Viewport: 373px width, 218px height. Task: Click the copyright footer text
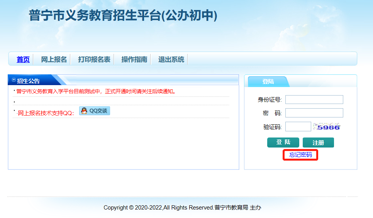click(183, 208)
